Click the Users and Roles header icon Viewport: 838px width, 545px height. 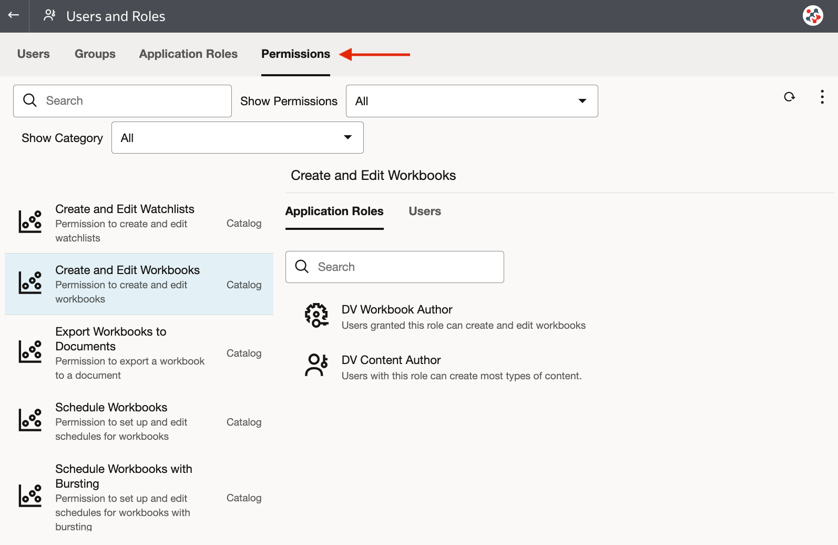click(x=50, y=15)
